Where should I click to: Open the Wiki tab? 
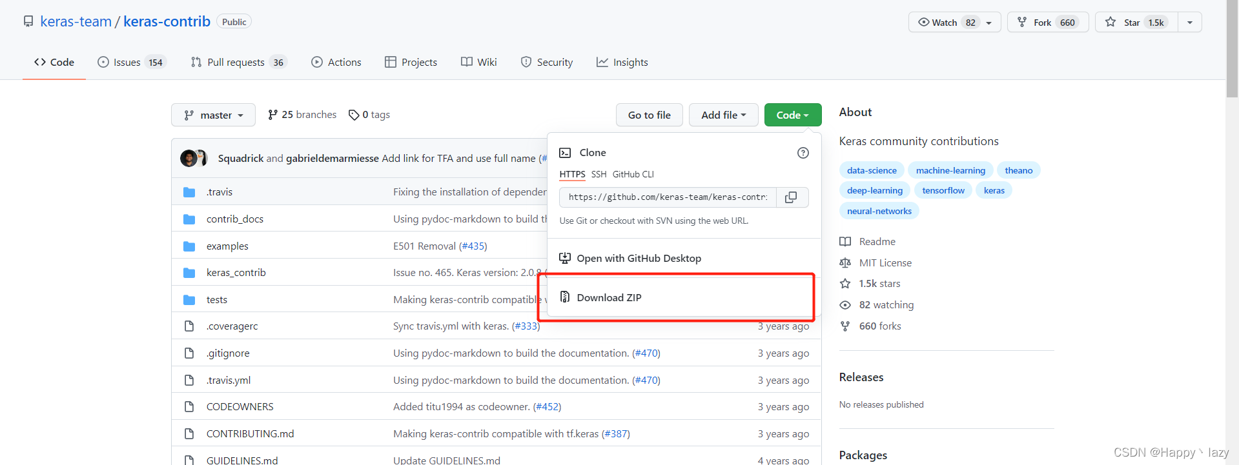coord(479,63)
